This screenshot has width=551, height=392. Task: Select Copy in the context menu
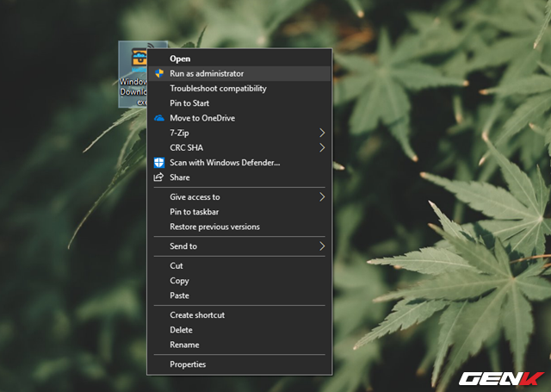click(x=239, y=281)
